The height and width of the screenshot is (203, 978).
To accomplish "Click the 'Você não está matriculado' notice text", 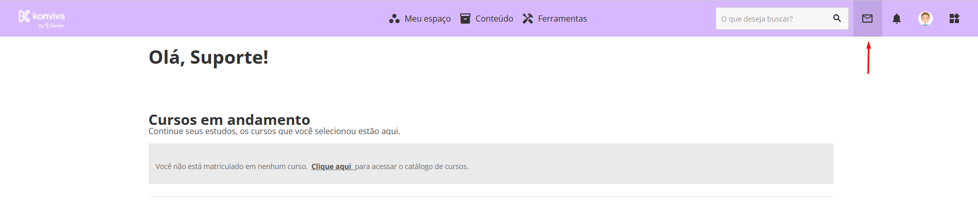I will [x=232, y=167].
